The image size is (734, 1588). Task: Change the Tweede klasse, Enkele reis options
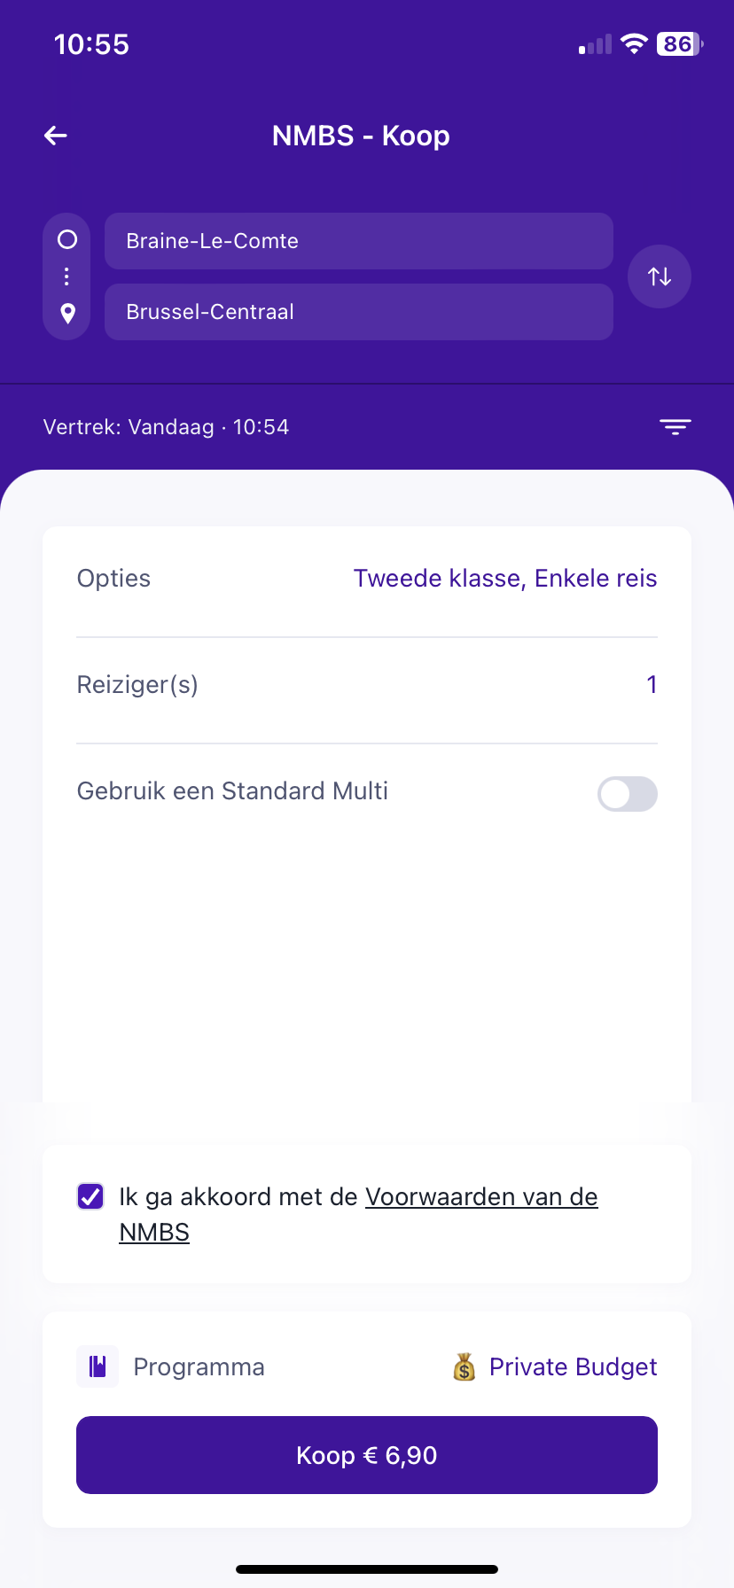504,579
